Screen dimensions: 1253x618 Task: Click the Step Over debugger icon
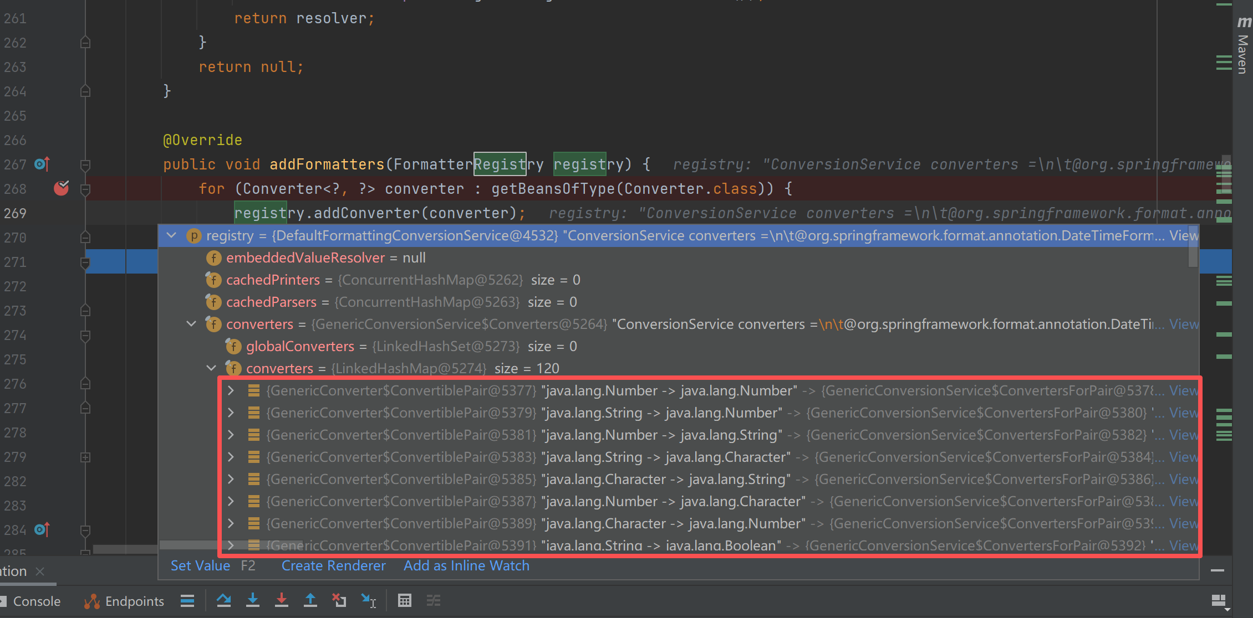pos(224,600)
